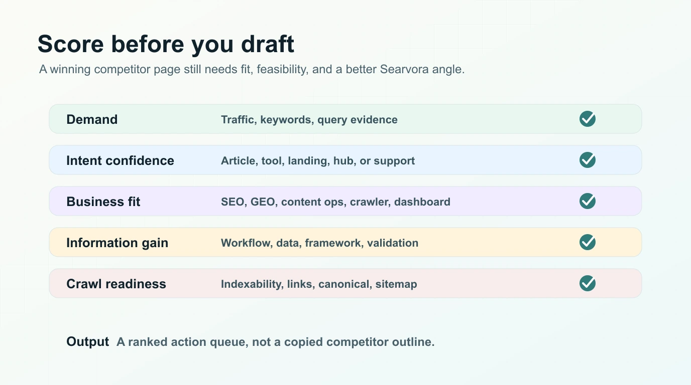Click the checkmark icon on the Intent confidence row

click(587, 160)
